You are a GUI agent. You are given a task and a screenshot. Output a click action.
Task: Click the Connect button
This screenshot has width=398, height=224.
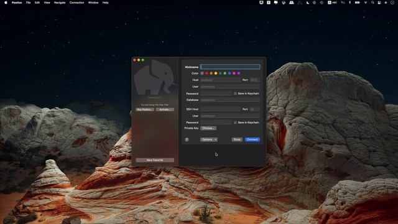point(252,139)
